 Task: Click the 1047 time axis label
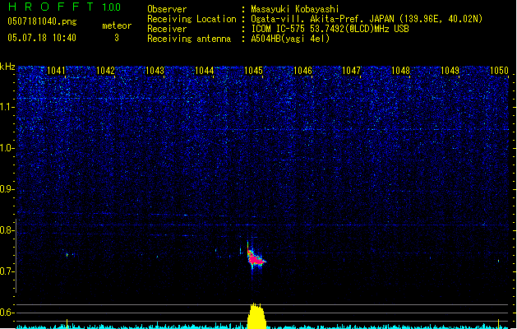[x=351, y=71]
